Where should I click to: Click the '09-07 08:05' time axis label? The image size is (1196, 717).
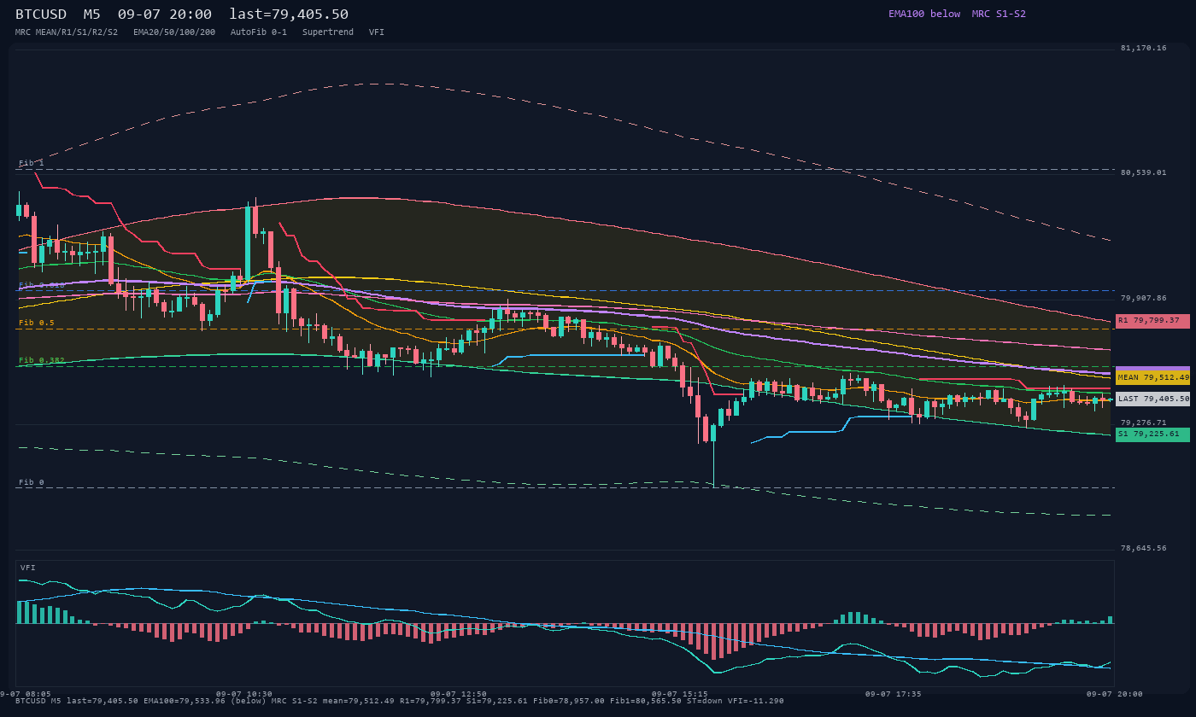tap(25, 694)
